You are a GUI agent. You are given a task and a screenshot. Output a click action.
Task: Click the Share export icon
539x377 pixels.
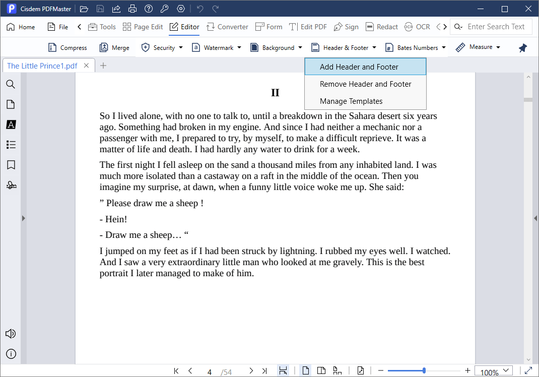116,9
